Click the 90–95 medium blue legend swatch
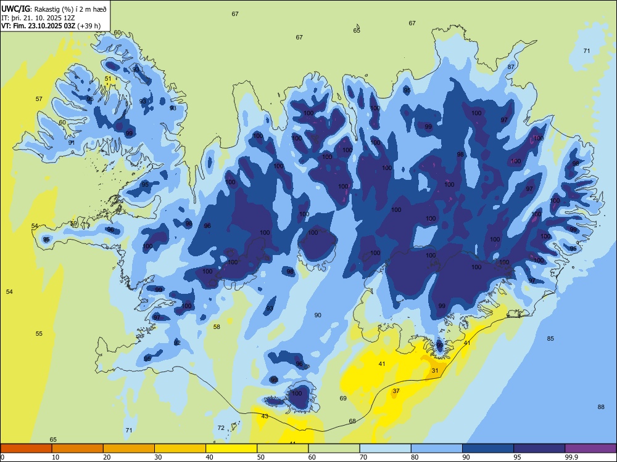Screen dimensions: 617x462 [x=488, y=448]
